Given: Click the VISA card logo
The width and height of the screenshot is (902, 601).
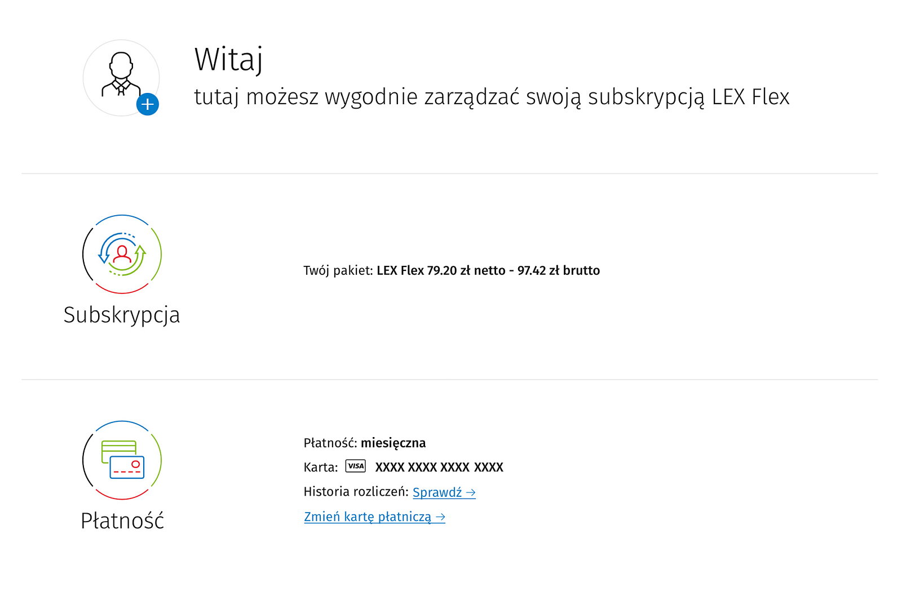Looking at the screenshot, I should point(356,466).
